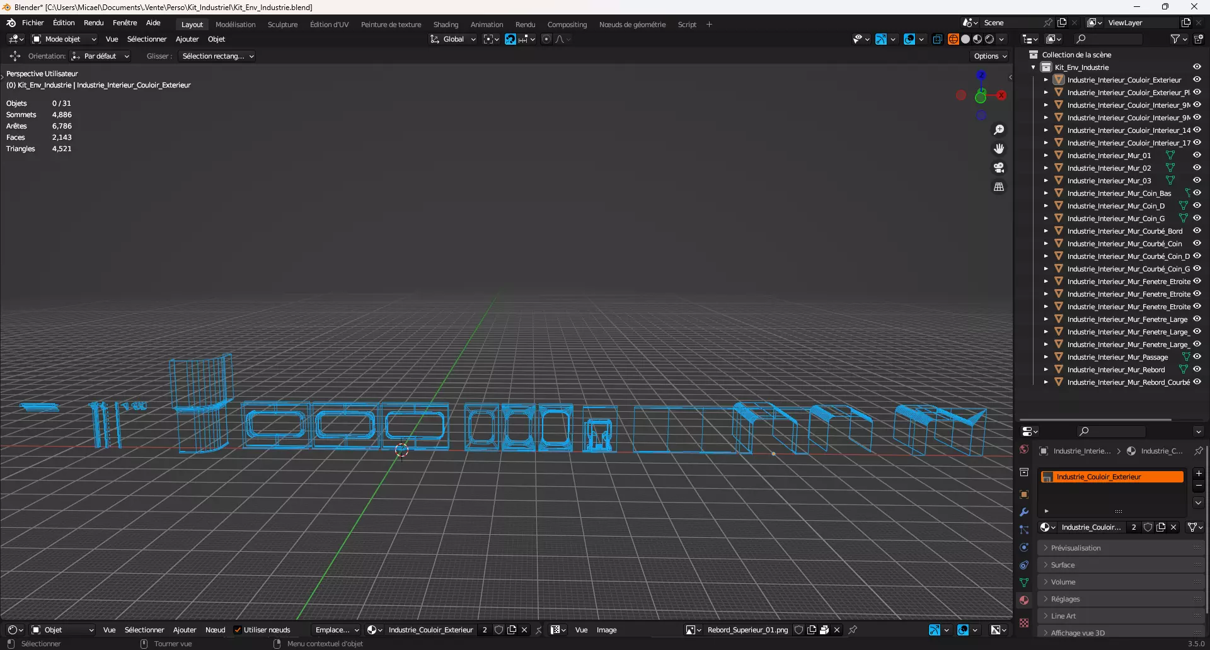Add a new view layer icon

coord(1186,23)
